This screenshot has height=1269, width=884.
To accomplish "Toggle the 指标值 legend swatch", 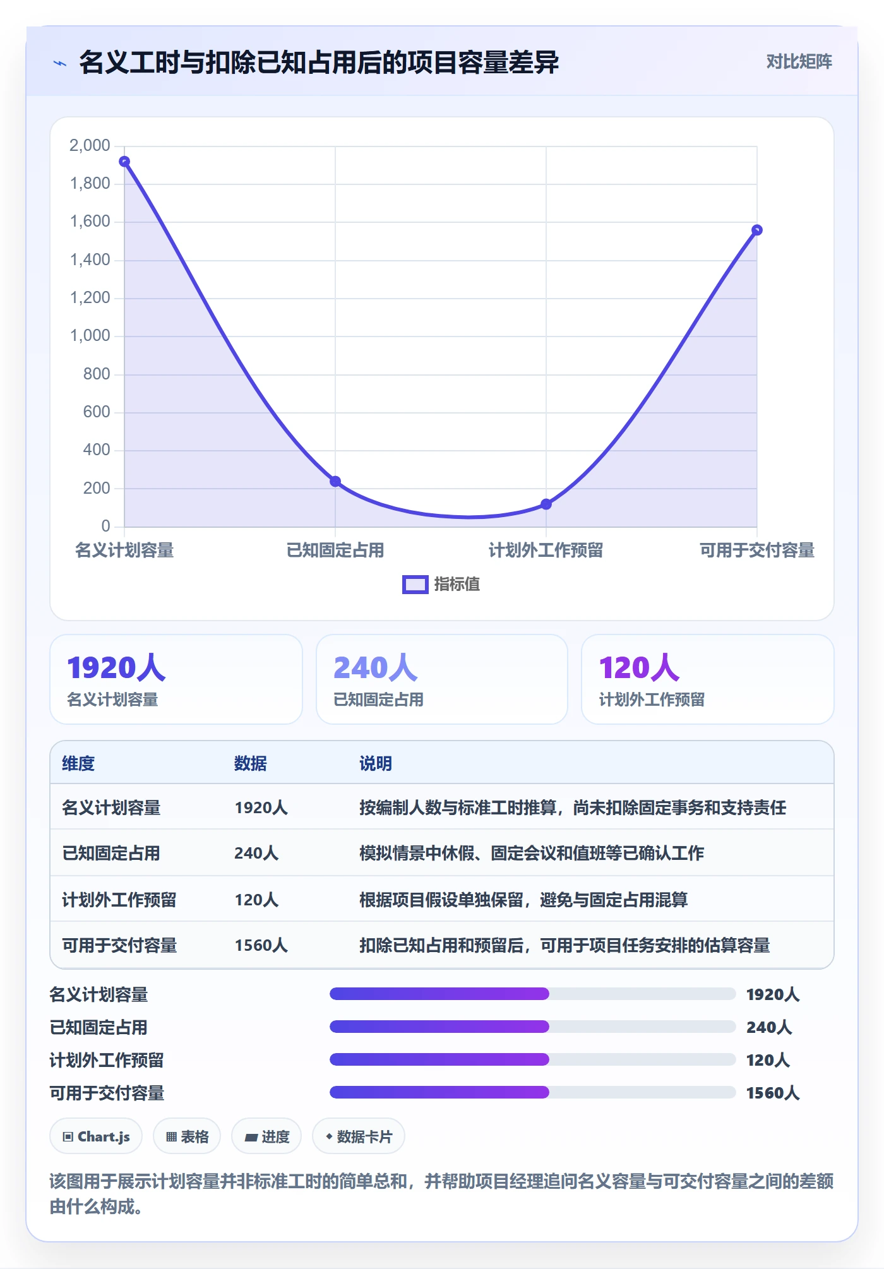I will point(415,585).
